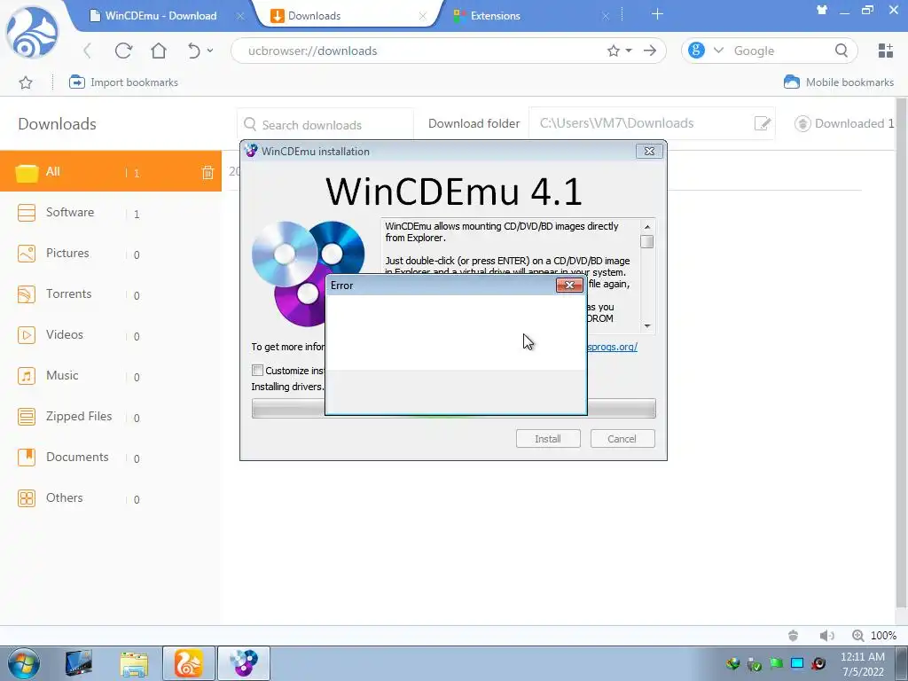The width and height of the screenshot is (908, 681).
Task: Switch to UC Browser in the taskbar
Action: click(189, 663)
